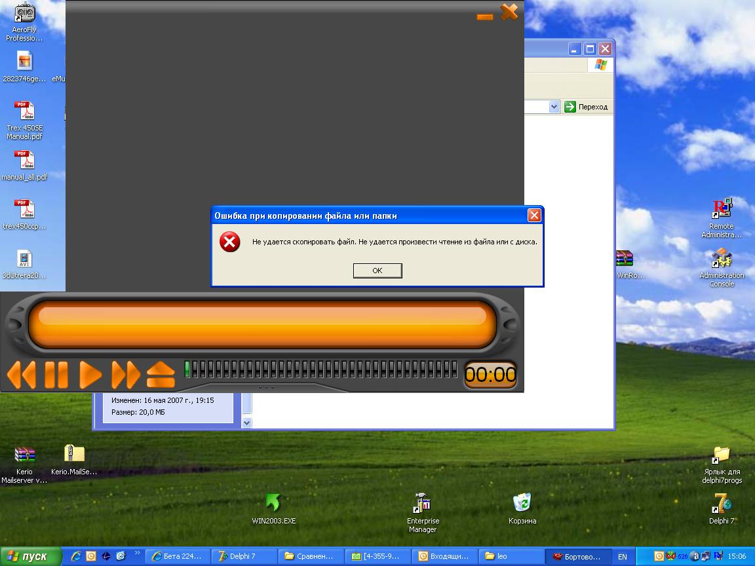
Task: Click play in the orange media player
Action: tap(90, 375)
